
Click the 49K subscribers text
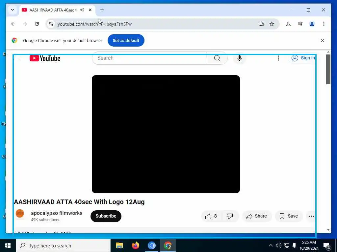pos(45,220)
